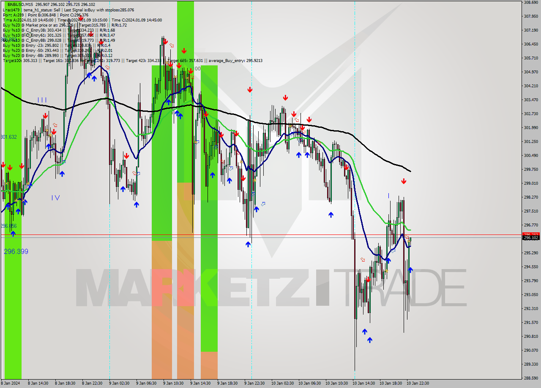
Task: Click the '9 Jan 02:30' time axis label
Action: tap(119, 383)
